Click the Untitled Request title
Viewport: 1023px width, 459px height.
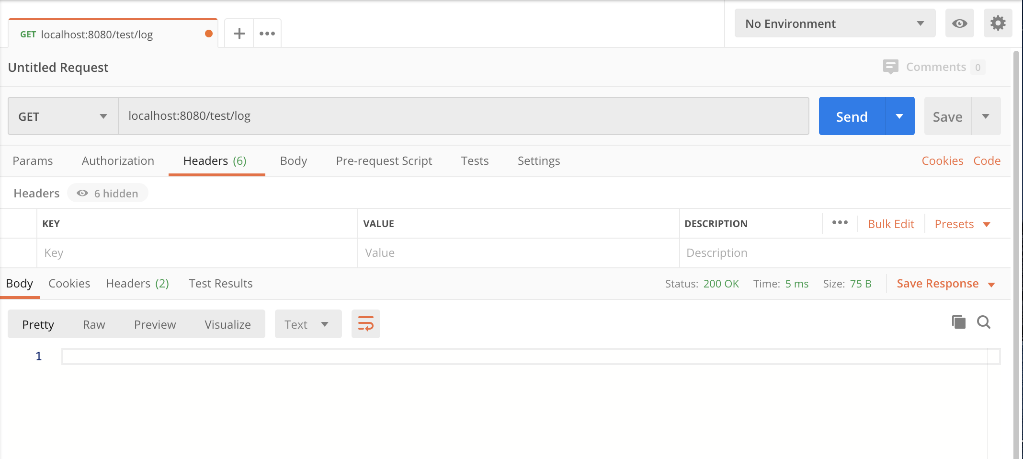point(58,67)
